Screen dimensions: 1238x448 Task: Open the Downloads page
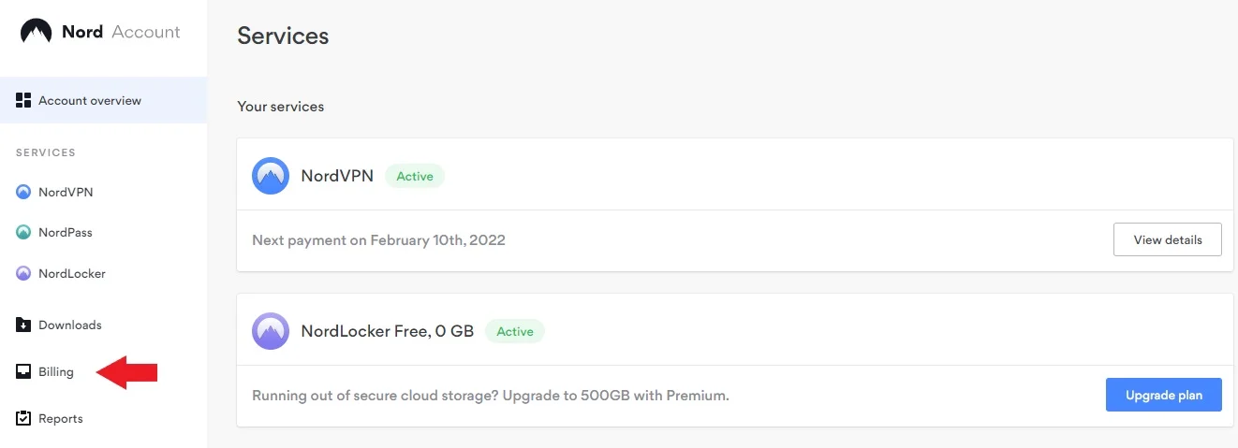click(x=69, y=325)
